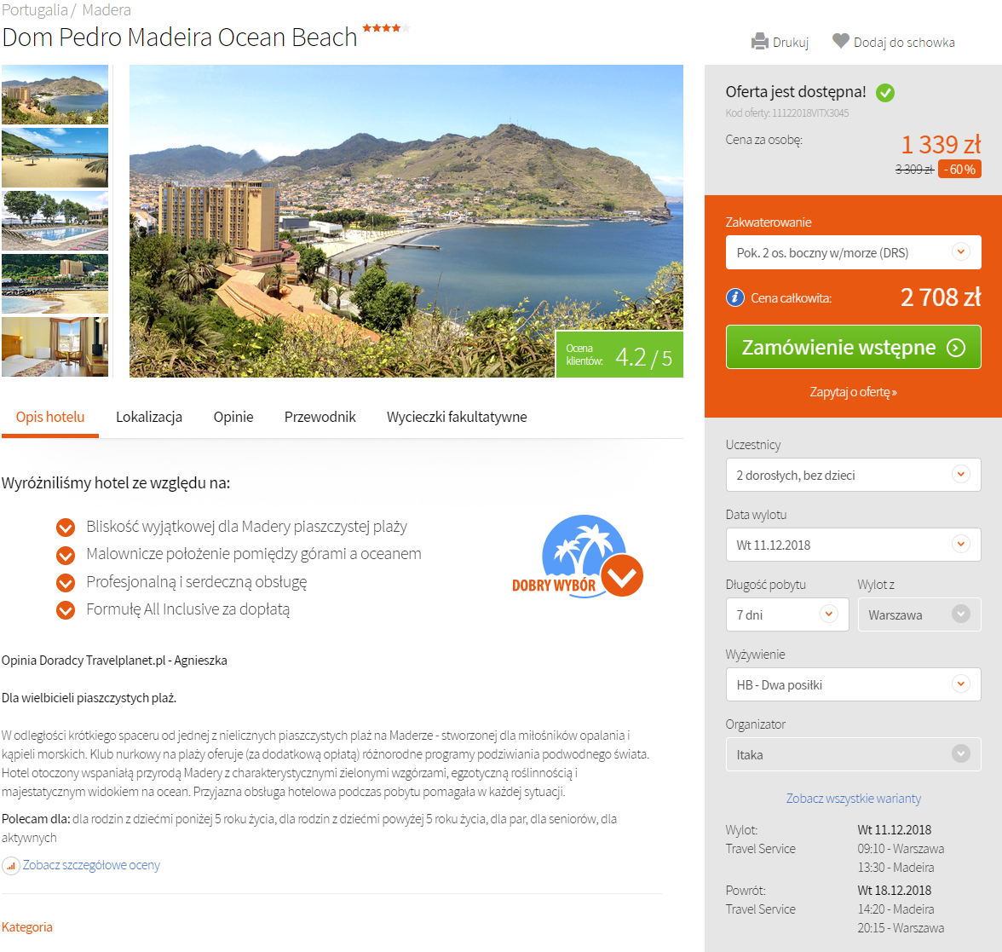The height and width of the screenshot is (952, 1002).
Task: Follow the Zobacz wszystkie warianty link
Action: (853, 799)
